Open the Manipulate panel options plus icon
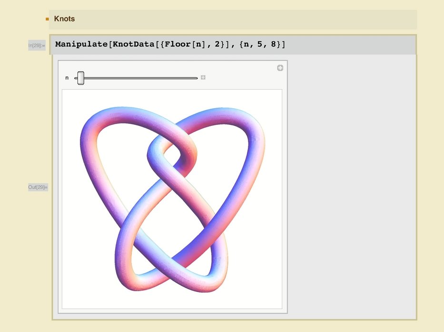Screen dimensions: 444x332 tap(280, 68)
